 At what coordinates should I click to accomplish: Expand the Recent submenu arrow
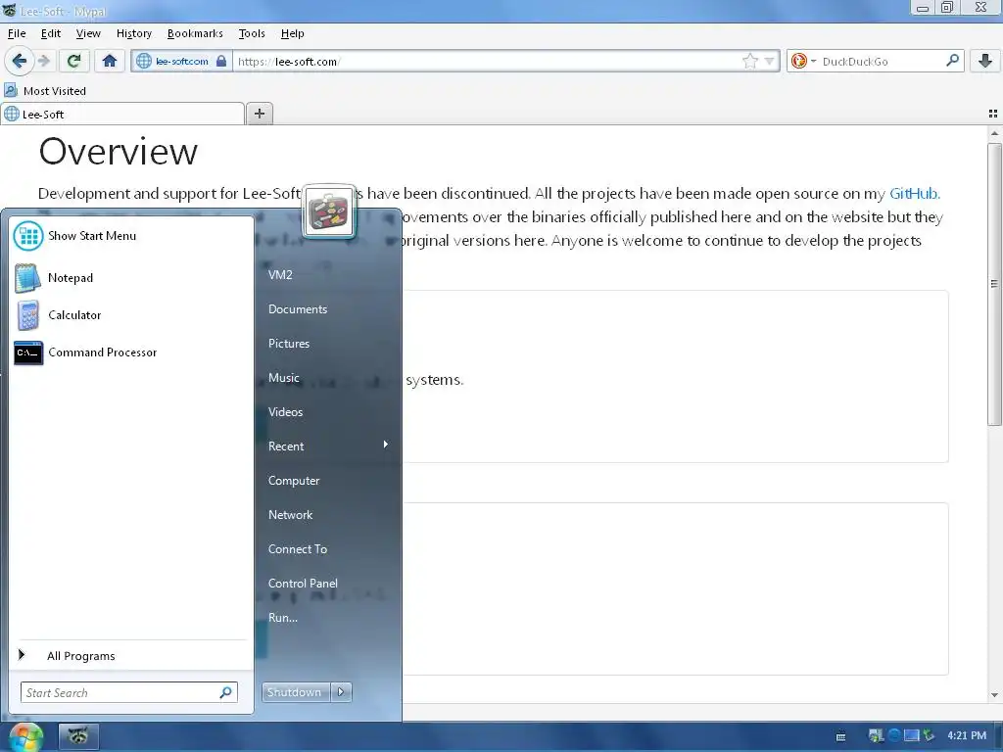pyautogui.click(x=385, y=445)
